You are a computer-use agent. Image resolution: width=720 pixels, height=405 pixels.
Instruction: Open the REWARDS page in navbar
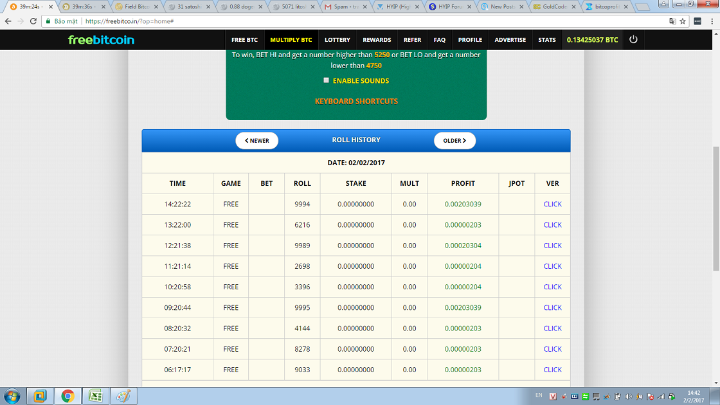(377, 40)
